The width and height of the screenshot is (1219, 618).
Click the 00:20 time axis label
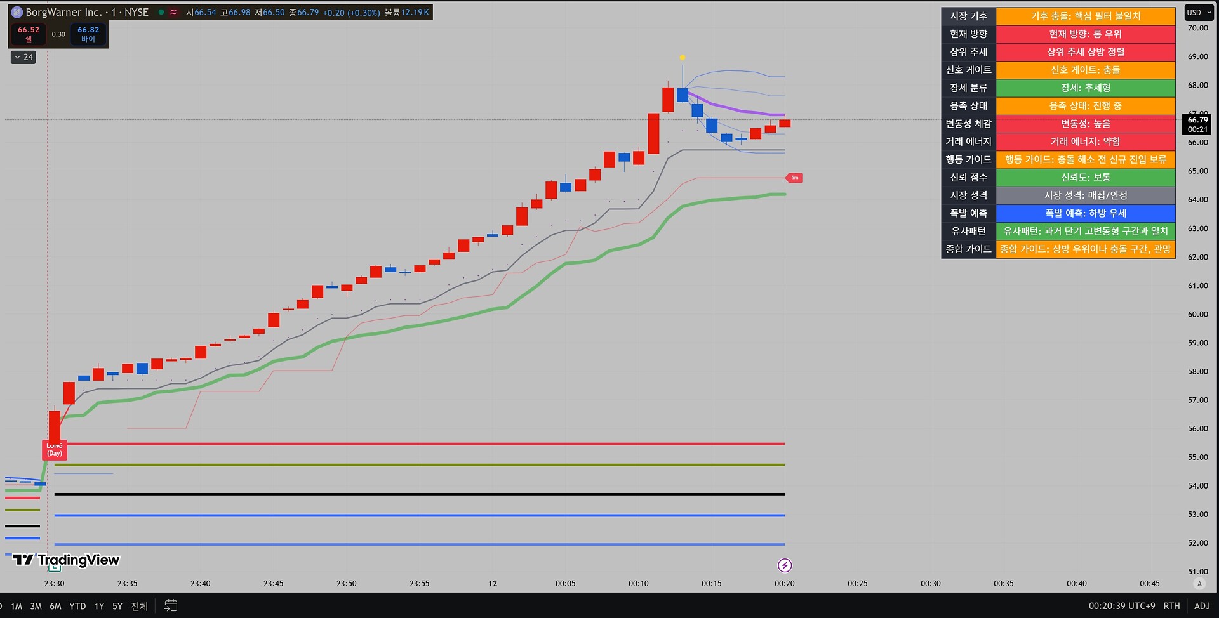785,583
